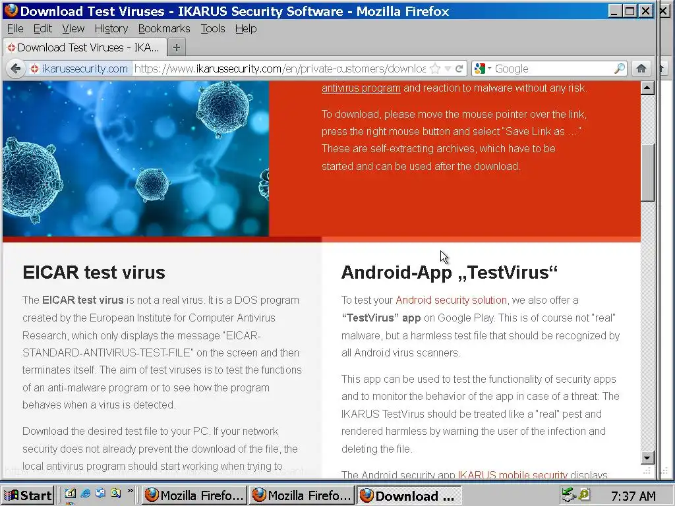Reload the page with the refresh icon
This screenshot has height=506, width=675.
pos(459,69)
